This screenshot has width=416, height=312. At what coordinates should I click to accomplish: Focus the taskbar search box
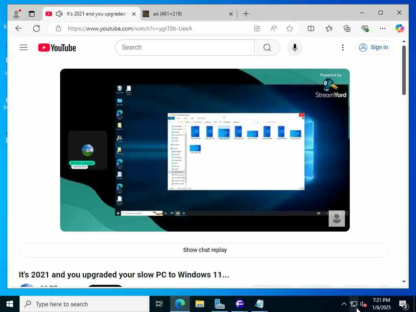pyautogui.click(x=84, y=304)
